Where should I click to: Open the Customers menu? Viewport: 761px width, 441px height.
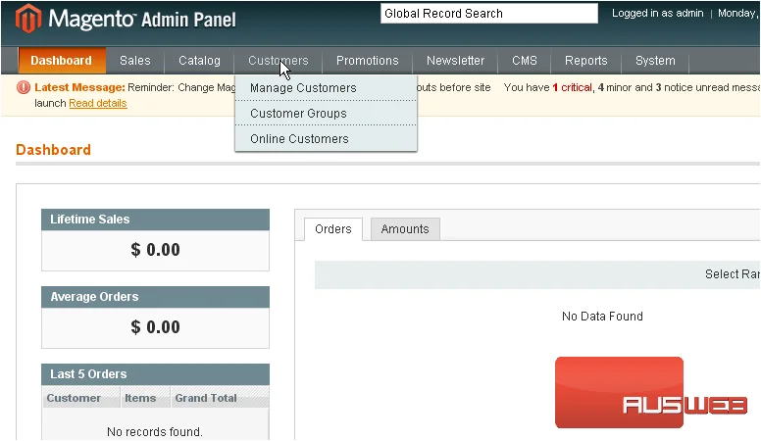[x=279, y=61]
